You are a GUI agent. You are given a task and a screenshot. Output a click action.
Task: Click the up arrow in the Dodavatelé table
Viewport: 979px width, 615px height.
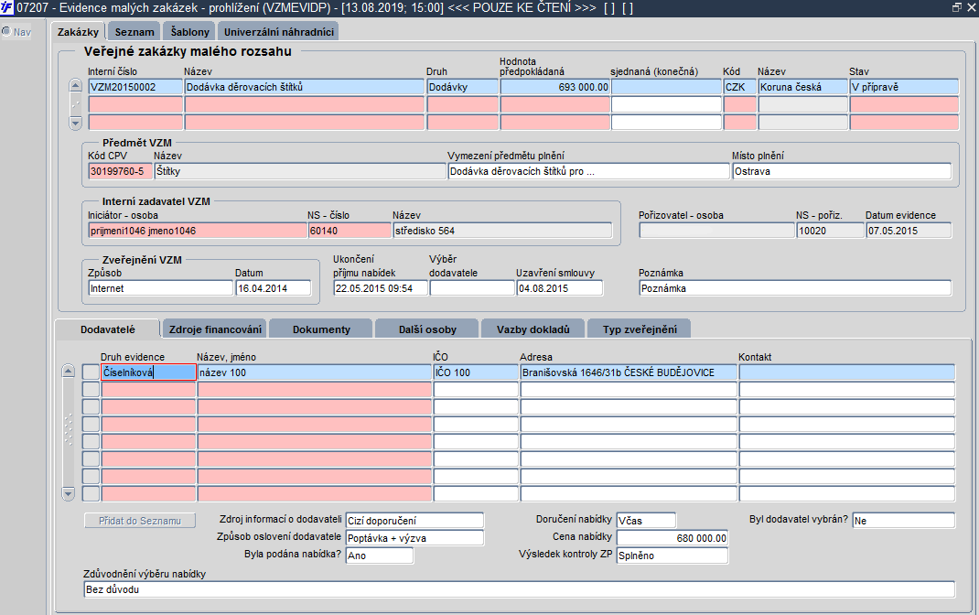[69, 371]
